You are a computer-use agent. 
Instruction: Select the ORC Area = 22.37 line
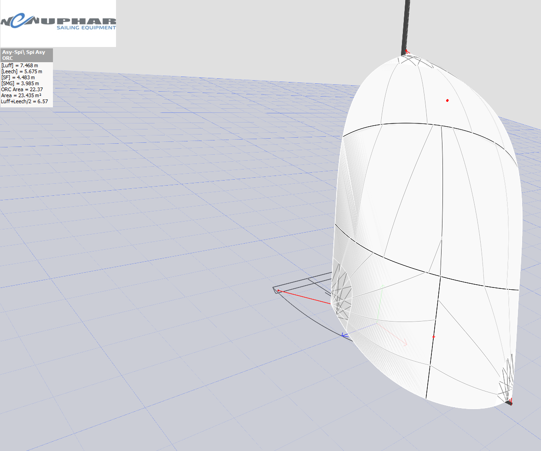pyautogui.click(x=22, y=89)
